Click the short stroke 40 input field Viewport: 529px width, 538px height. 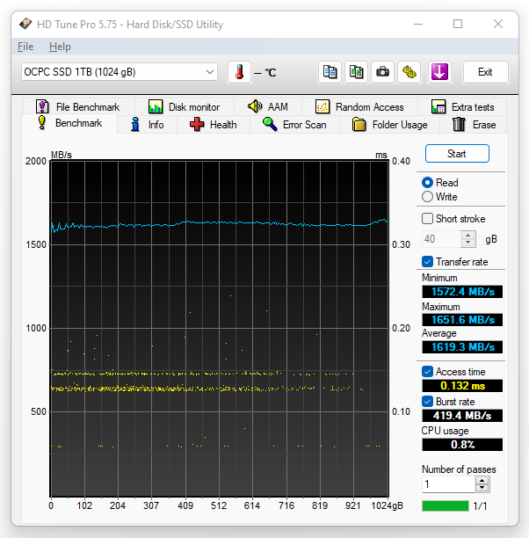click(441, 239)
